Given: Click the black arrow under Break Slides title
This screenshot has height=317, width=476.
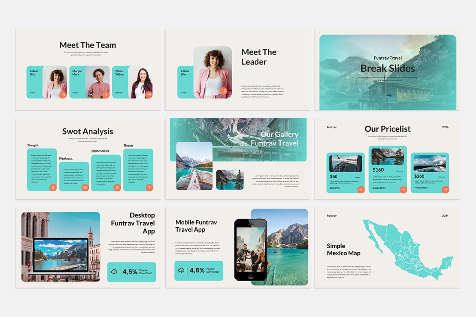Looking at the screenshot, I should pos(389,96).
